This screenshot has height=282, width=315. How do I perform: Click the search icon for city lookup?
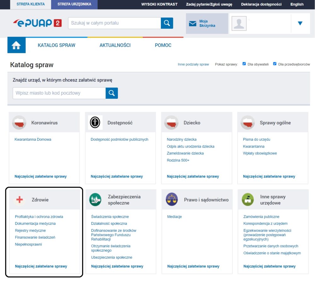[x=112, y=93]
